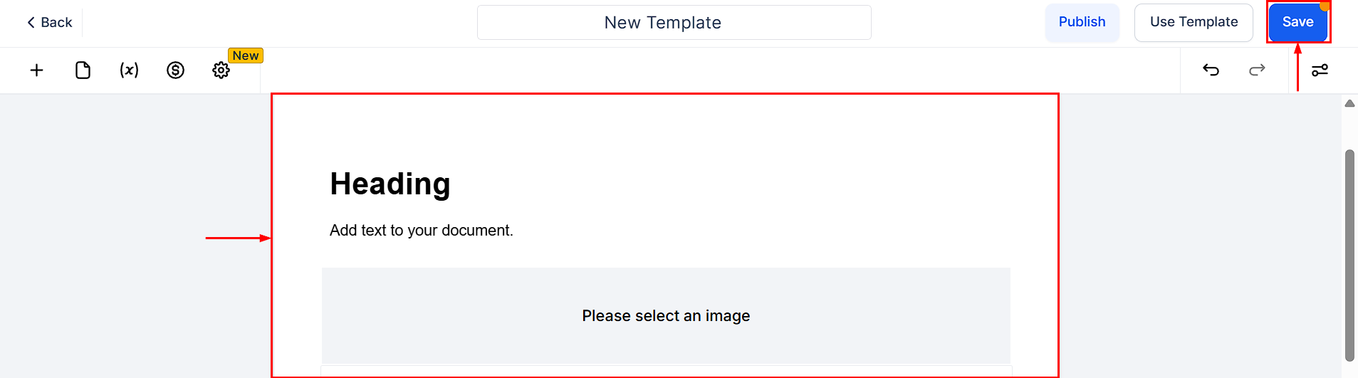Save the template
The image size is (1358, 378).
[1297, 22]
